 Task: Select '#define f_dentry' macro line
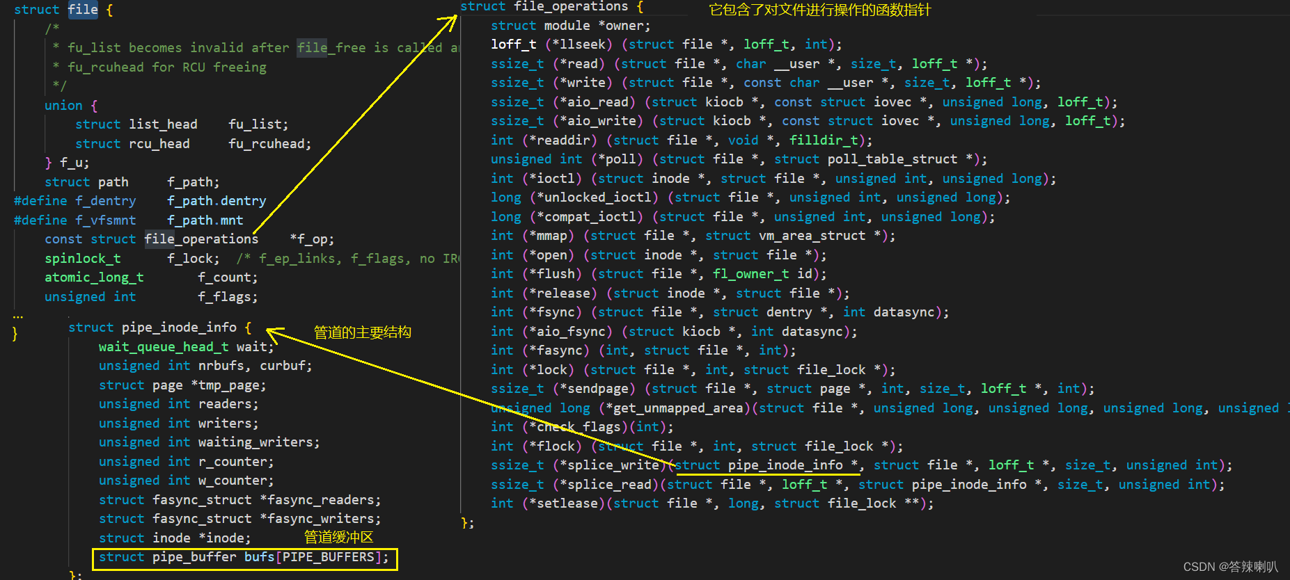click(140, 201)
